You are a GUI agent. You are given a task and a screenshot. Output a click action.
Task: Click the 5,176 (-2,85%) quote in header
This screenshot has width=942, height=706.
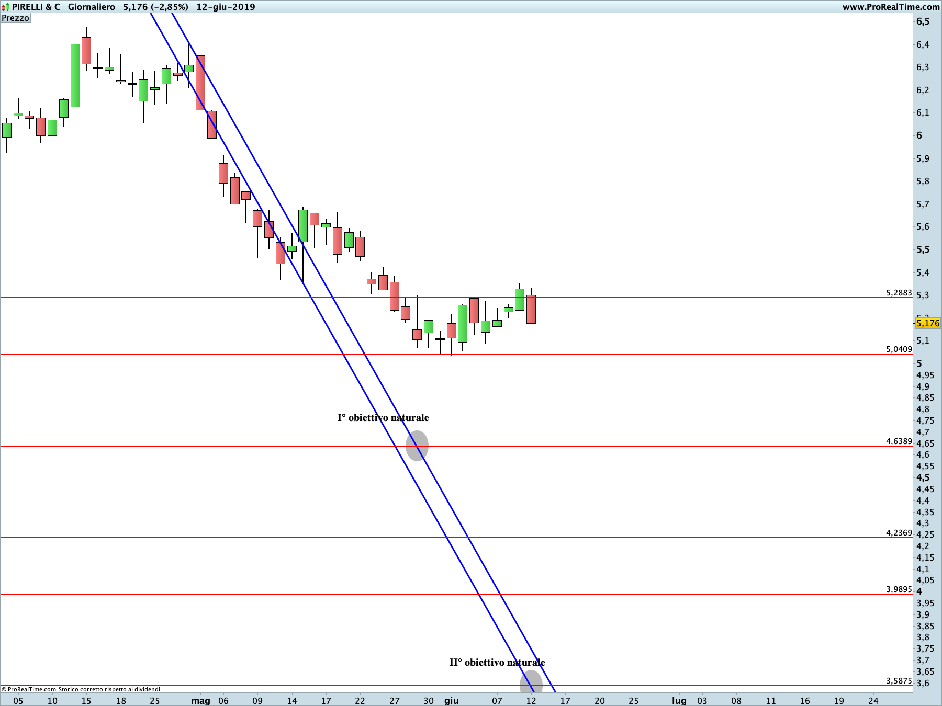(x=156, y=7)
